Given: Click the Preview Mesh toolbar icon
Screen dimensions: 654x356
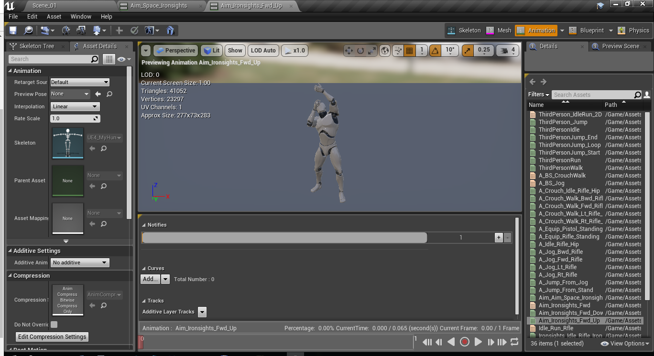Looking at the screenshot, I should (x=150, y=30).
